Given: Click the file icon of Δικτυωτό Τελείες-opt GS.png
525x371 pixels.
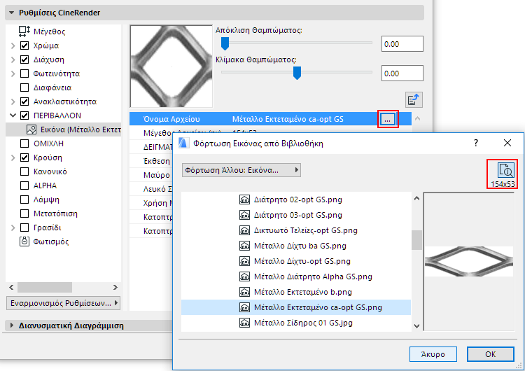Looking at the screenshot, I should point(244,230).
